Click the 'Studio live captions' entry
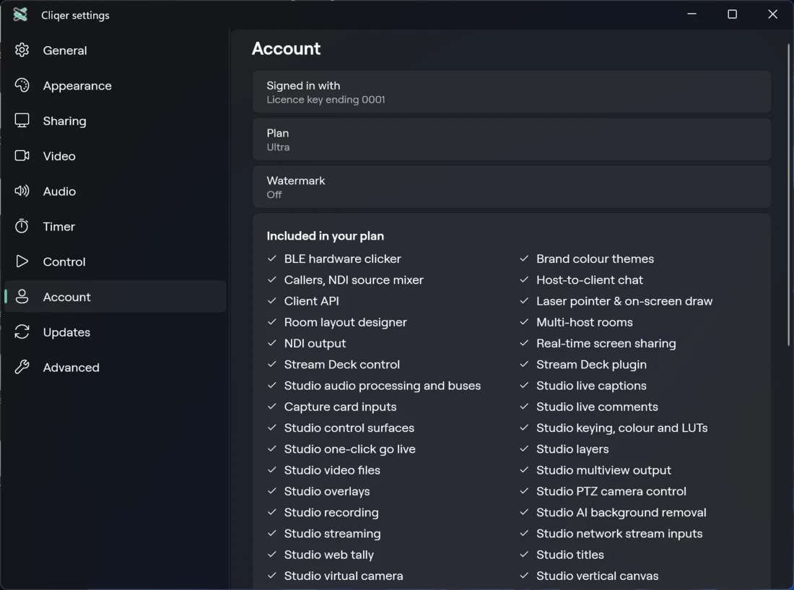794x590 pixels. pos(591,386)
